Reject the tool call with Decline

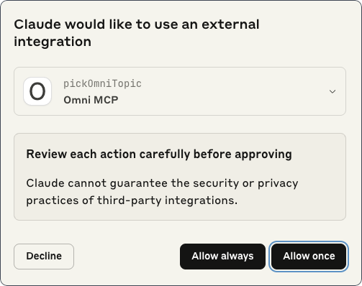point(44,257)
